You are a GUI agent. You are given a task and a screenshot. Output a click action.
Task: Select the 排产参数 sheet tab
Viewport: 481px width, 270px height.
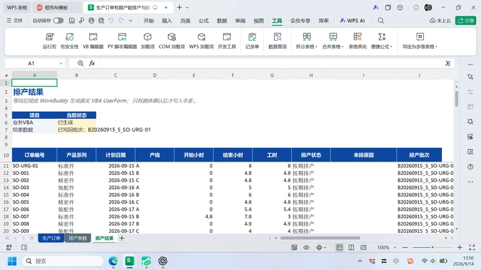78,238
